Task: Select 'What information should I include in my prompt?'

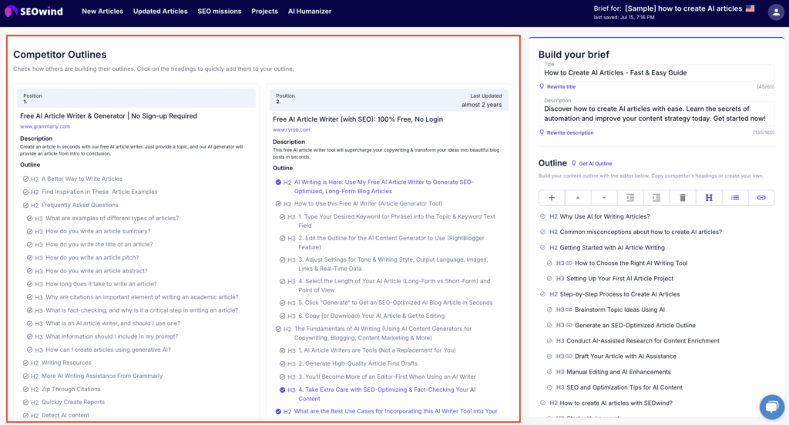Action: pos(112,336)
